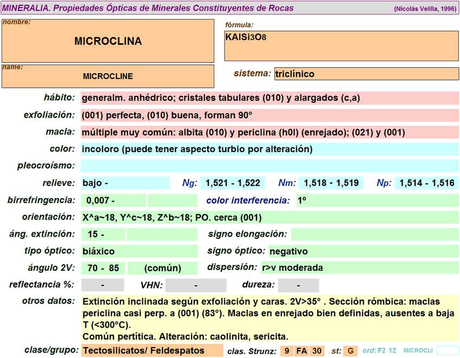This screenshot has width=460, height=358.
Task: Click the Ng value 1,521 - 1,522
Action: point(233,183)
